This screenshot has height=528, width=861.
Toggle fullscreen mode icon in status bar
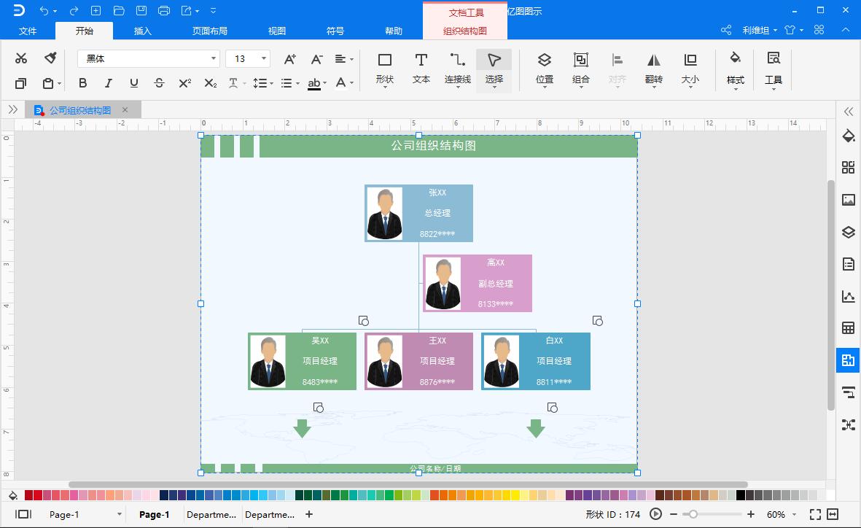pyautogui.click(x=815, y=514)
